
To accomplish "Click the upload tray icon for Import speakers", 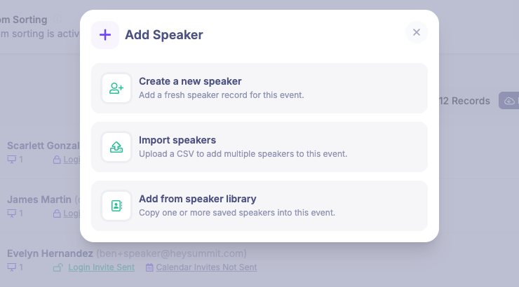I will coord(116,147).
